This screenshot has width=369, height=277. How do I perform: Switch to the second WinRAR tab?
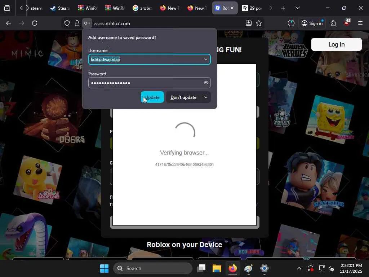115,8
